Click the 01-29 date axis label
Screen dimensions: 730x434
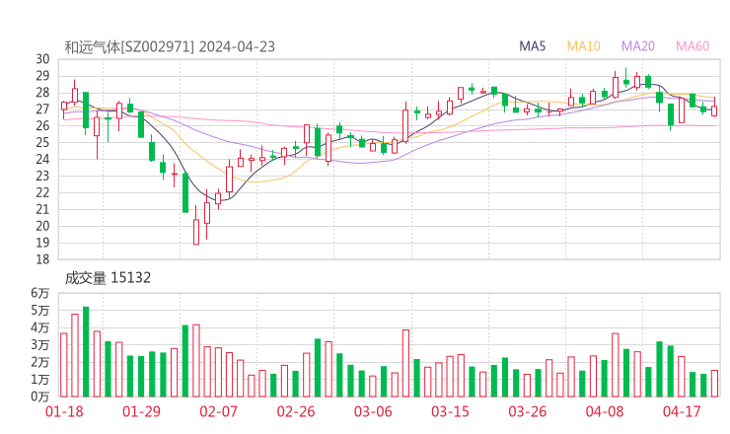point(141,411)
